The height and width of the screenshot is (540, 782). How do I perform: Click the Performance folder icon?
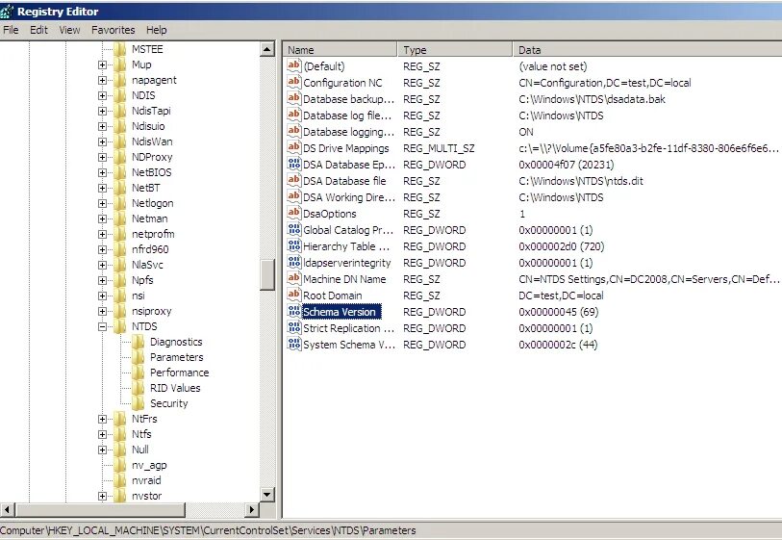[x=139, y=373]
